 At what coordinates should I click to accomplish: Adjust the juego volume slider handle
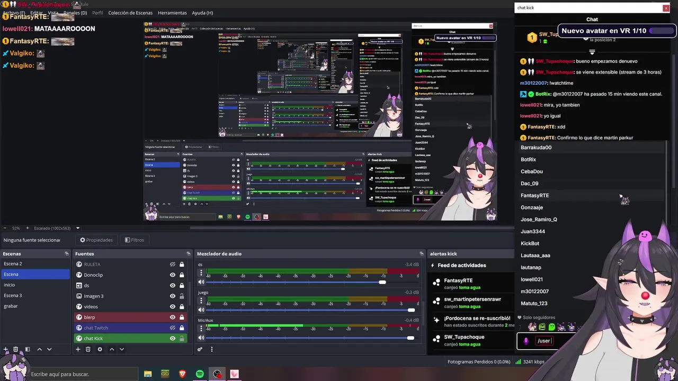tap(411, 310)
